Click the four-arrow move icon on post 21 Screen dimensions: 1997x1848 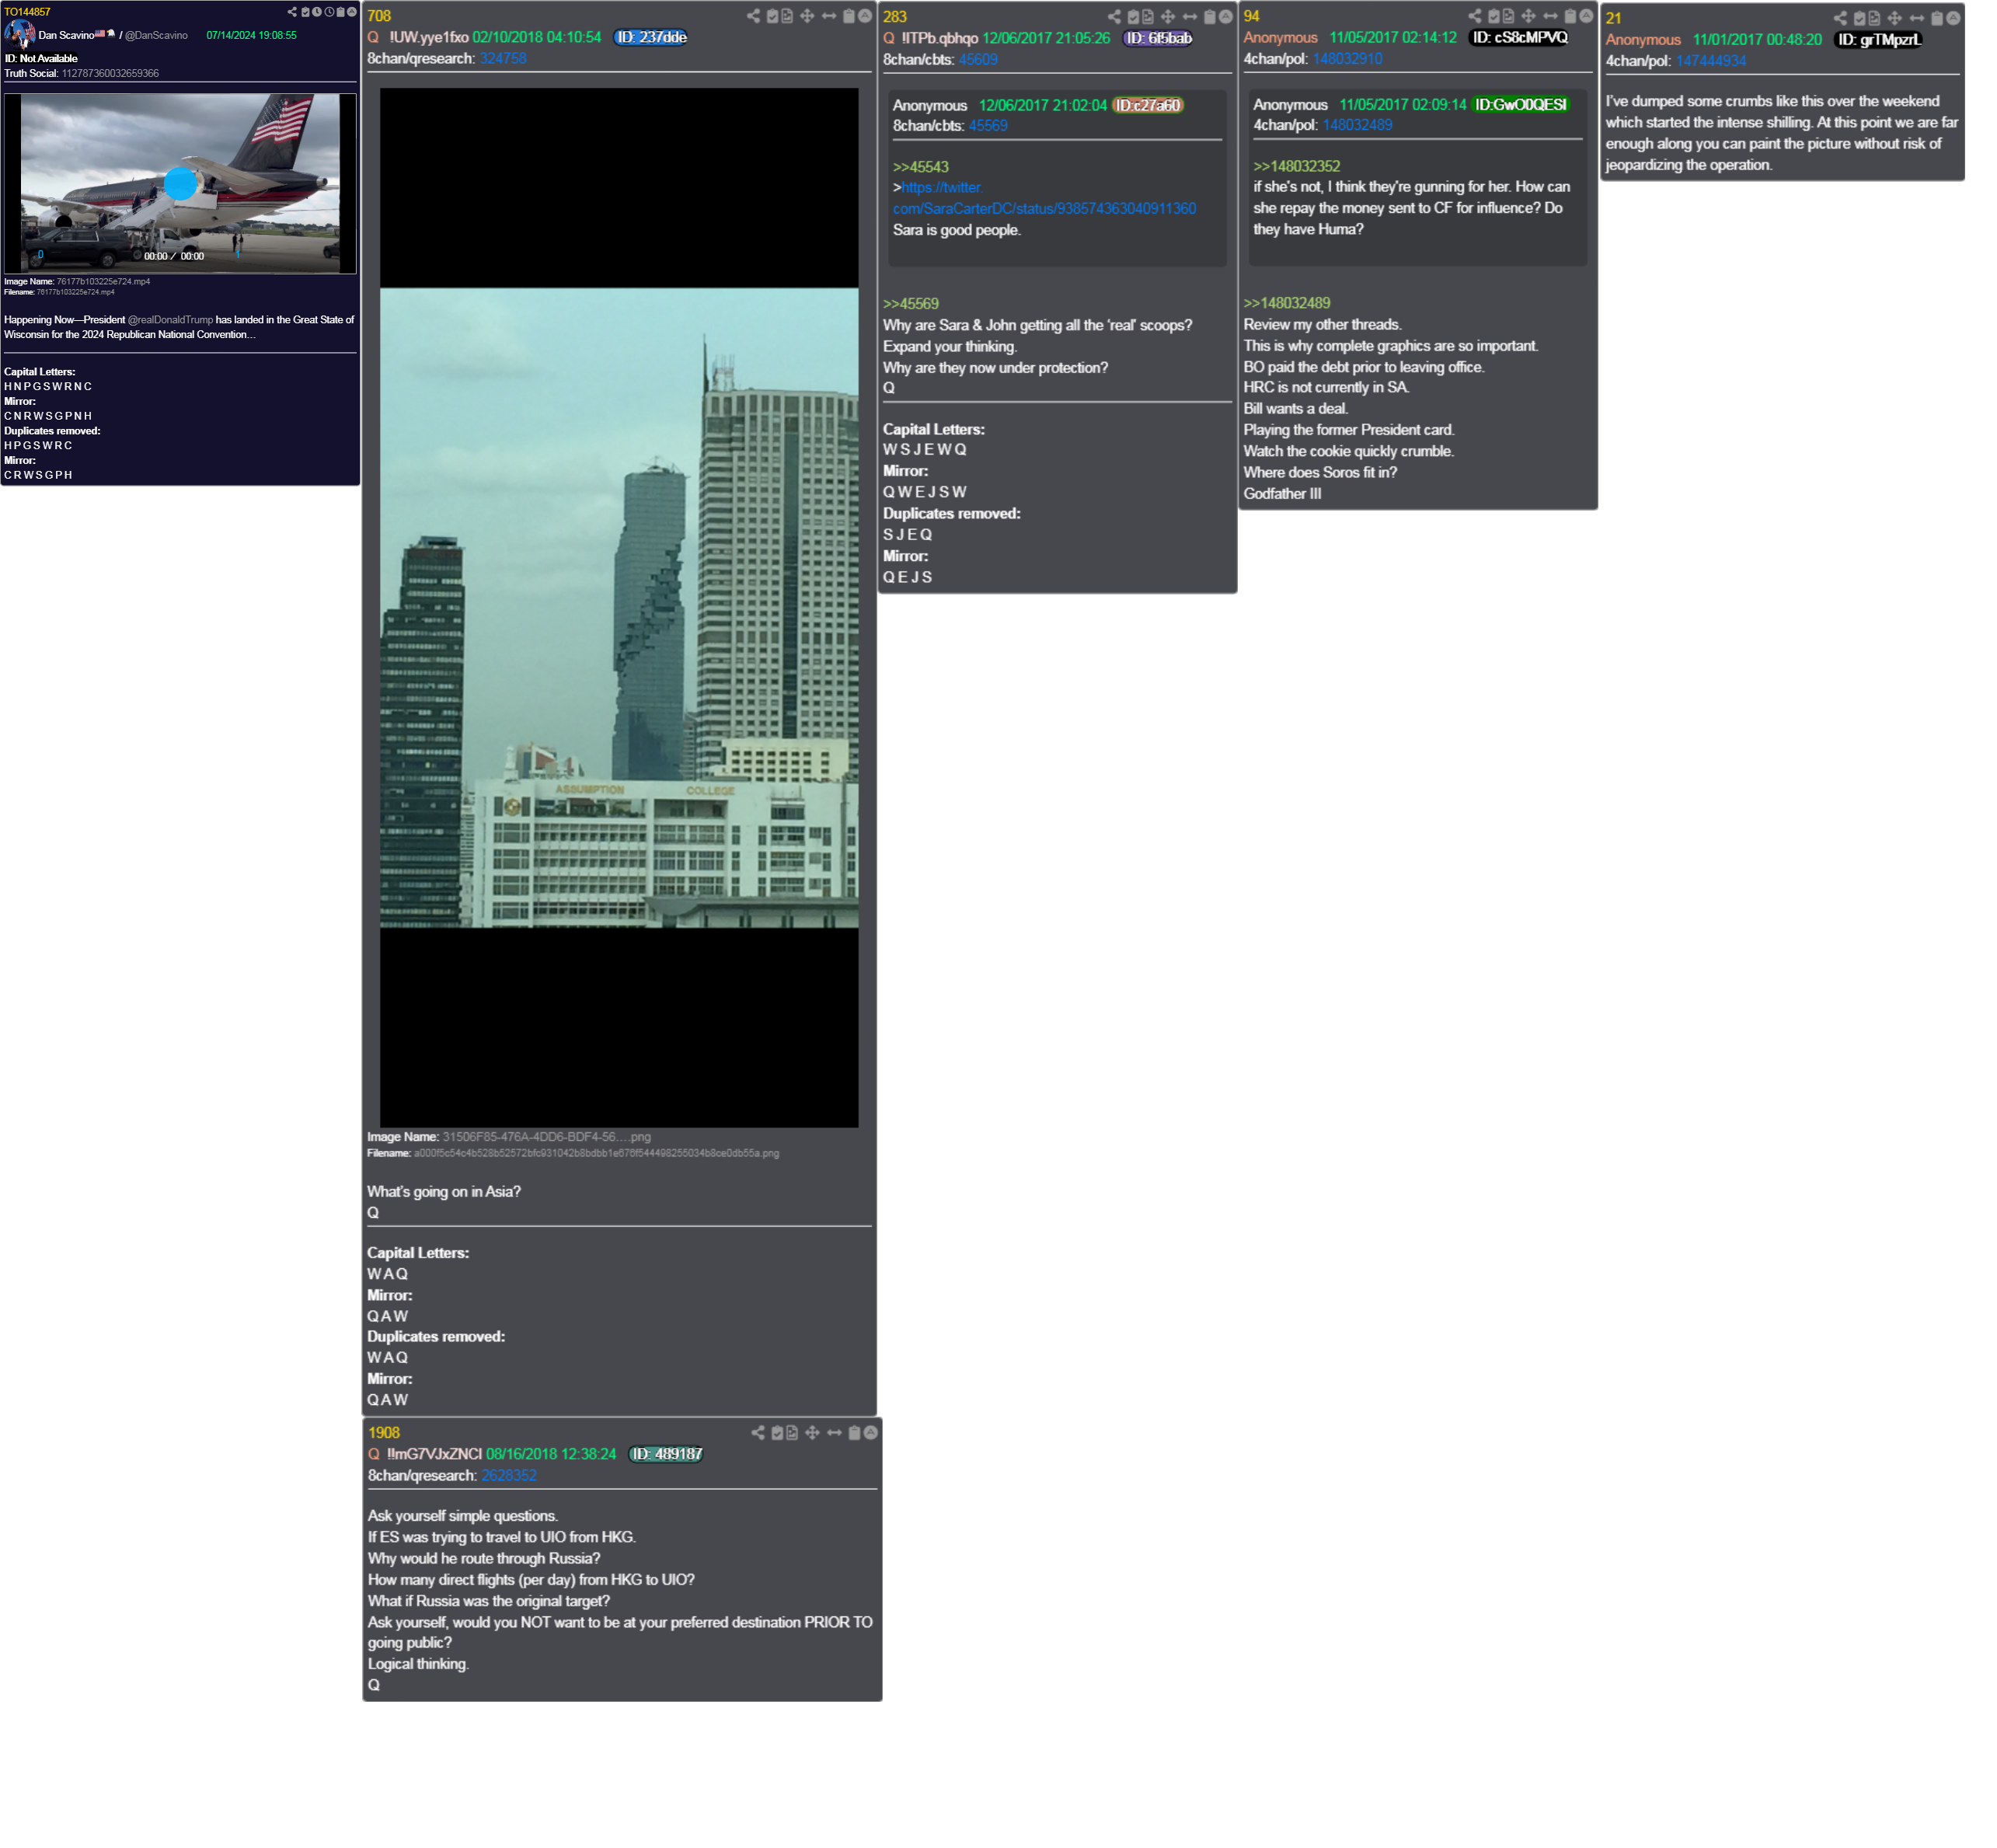[1895, 18]
